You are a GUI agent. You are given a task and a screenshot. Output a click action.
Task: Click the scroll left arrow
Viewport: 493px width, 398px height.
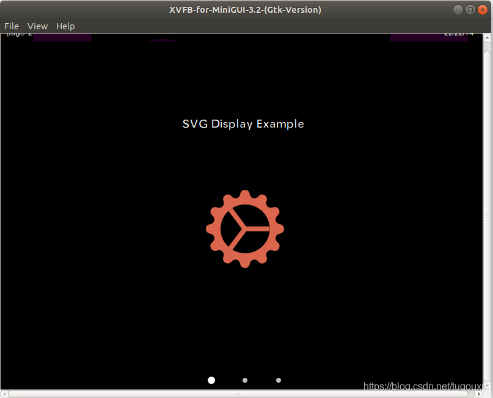pyautogui.click(x=4, y=394)
